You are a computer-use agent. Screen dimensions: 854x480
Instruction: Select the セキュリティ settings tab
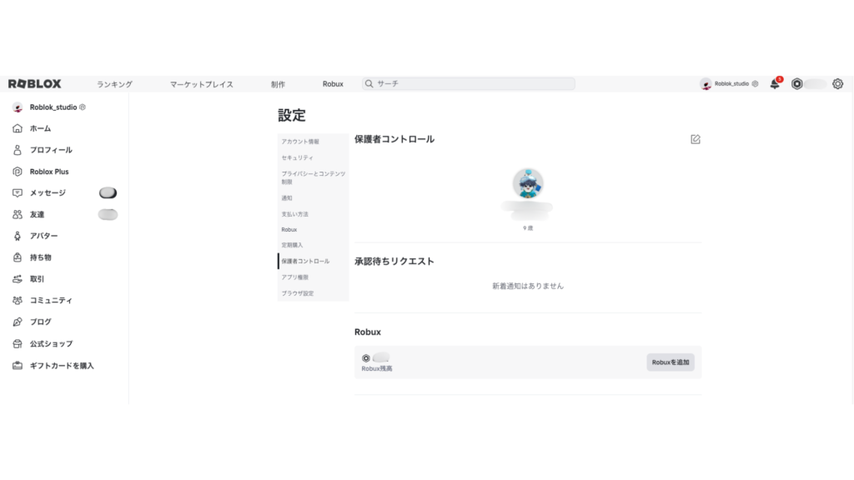314,157
